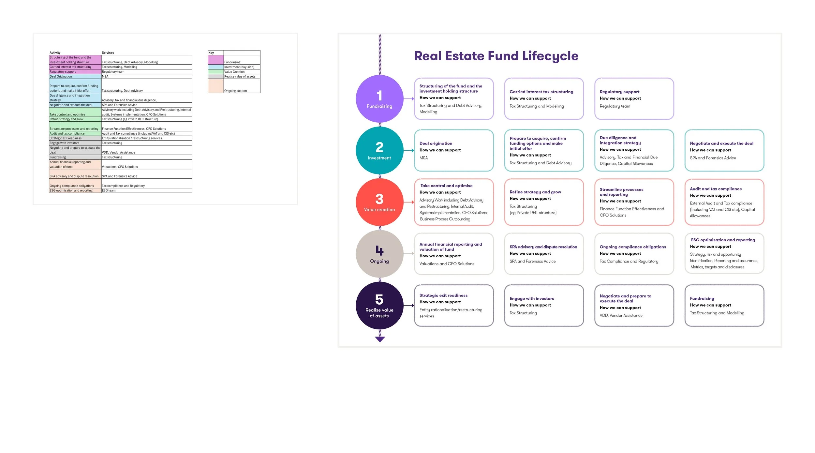Viewport: 815px width, 453px height.
Task: Select the blue Investment (buy-side) key swatch
Action: click(215, 67)
